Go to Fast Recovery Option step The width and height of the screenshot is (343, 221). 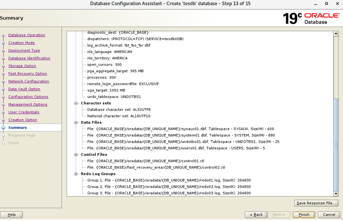(27, 74)
